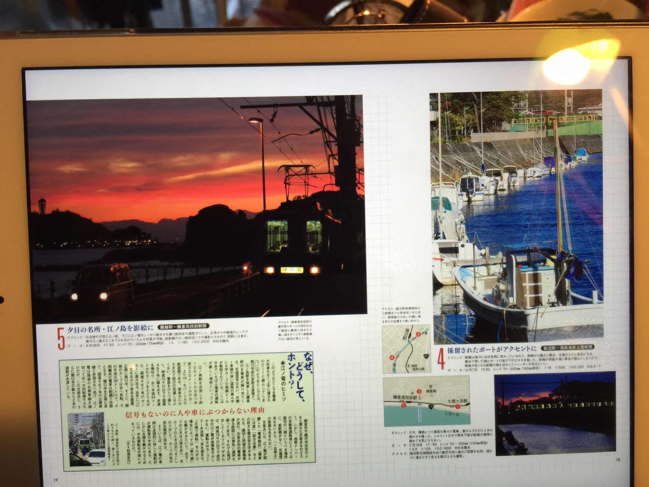Tap the 鵠沼駅〜湘南海岸公園駅間 station label

567,347
